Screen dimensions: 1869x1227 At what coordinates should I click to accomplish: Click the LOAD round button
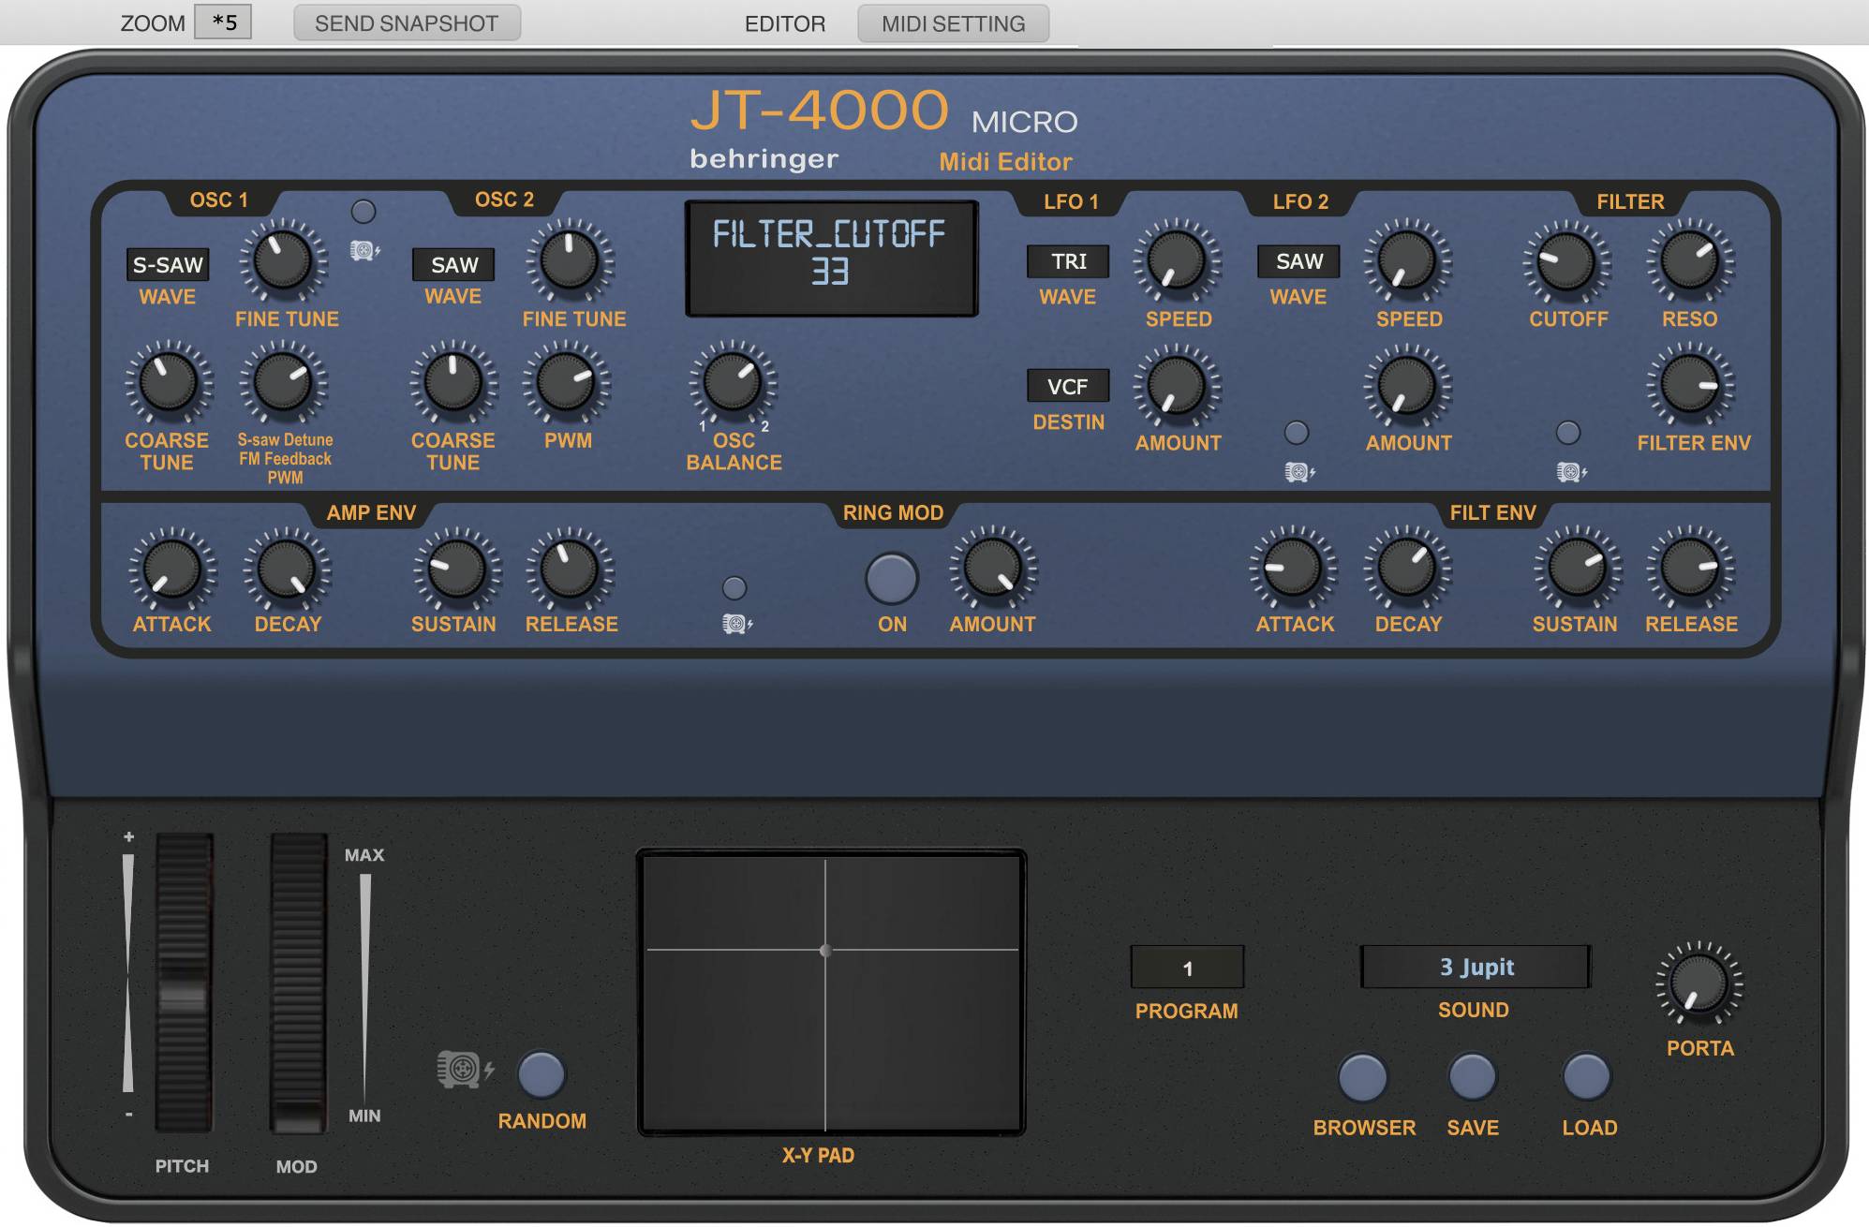click(1586, 1077)
